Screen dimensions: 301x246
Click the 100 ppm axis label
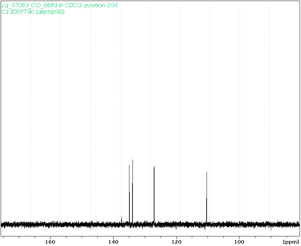(x=240, y=242)
